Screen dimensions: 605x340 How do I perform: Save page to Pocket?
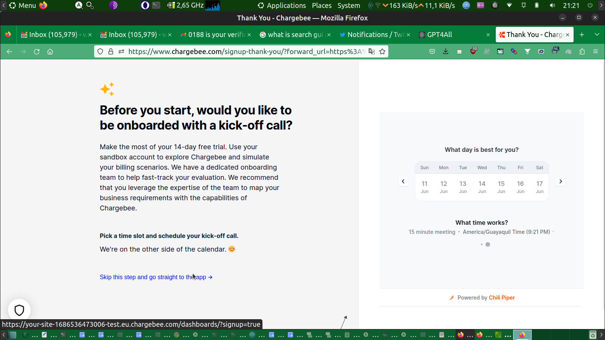tap(432, 52)
